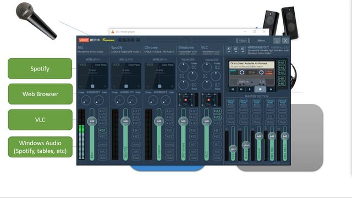Disable VLC strip A1 bus routing
Viewport: 352px width, 198px height.
(x=217, y=111)
